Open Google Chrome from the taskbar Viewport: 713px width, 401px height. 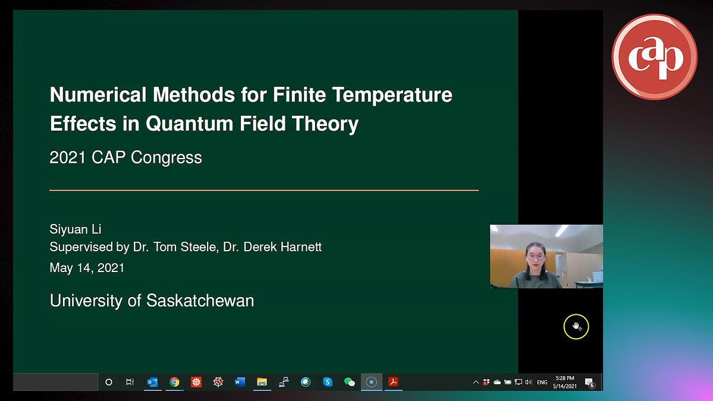tap(174, 382)
